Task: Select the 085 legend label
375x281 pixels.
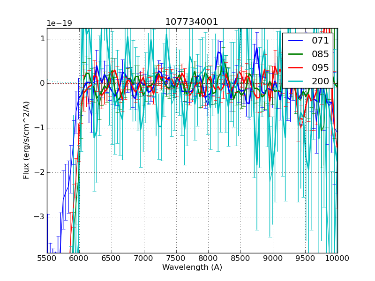Action: pyautogui.click(x=320, y=54)
